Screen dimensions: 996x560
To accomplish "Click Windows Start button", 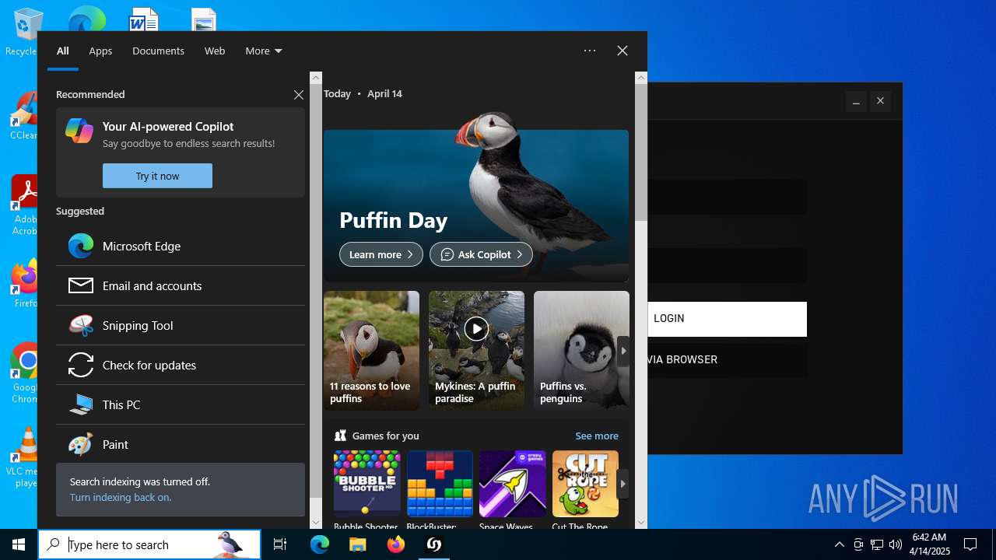I will (19, 544).
